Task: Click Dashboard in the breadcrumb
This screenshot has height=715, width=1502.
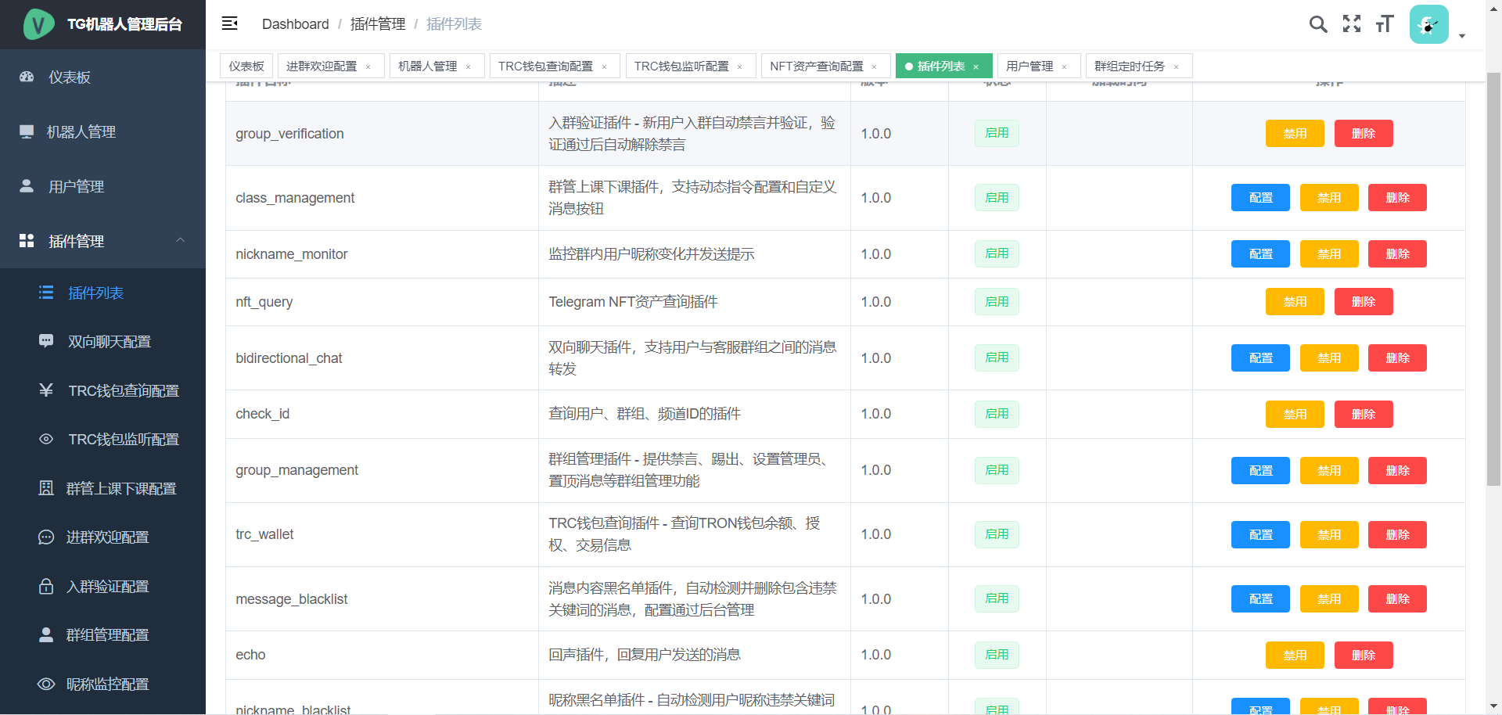Action: click(295, 24)
